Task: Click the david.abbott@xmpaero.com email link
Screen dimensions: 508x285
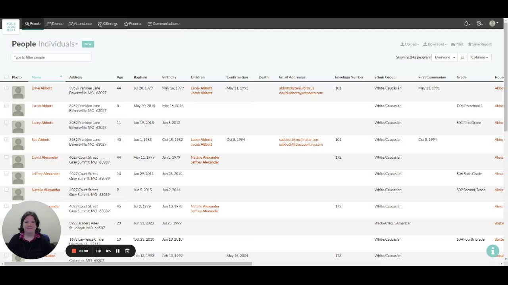Action: click(301, 93)
